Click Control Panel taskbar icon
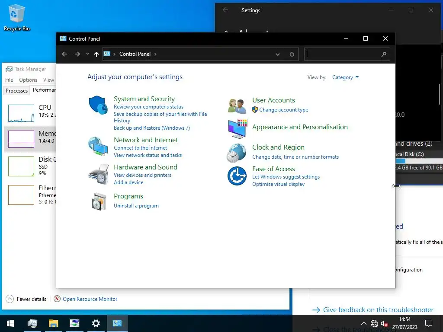Image resolution: width=443 pixels, height=332 pixels. pyautogui.click(x=117, y=323)
